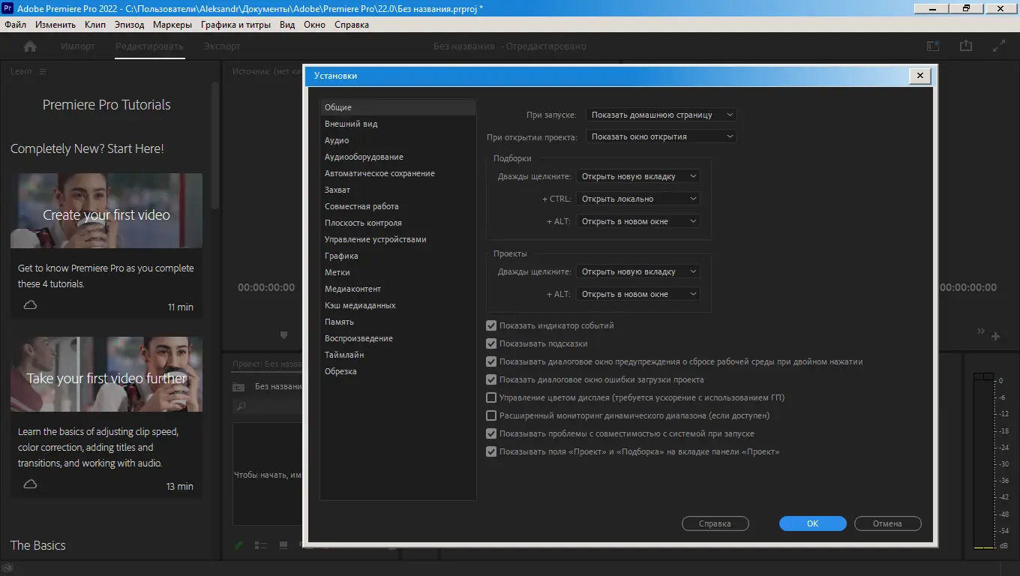This screenshot has width=1020, height=576.
Task: Select Внешний вид preferences category
Action: point(398,124)
